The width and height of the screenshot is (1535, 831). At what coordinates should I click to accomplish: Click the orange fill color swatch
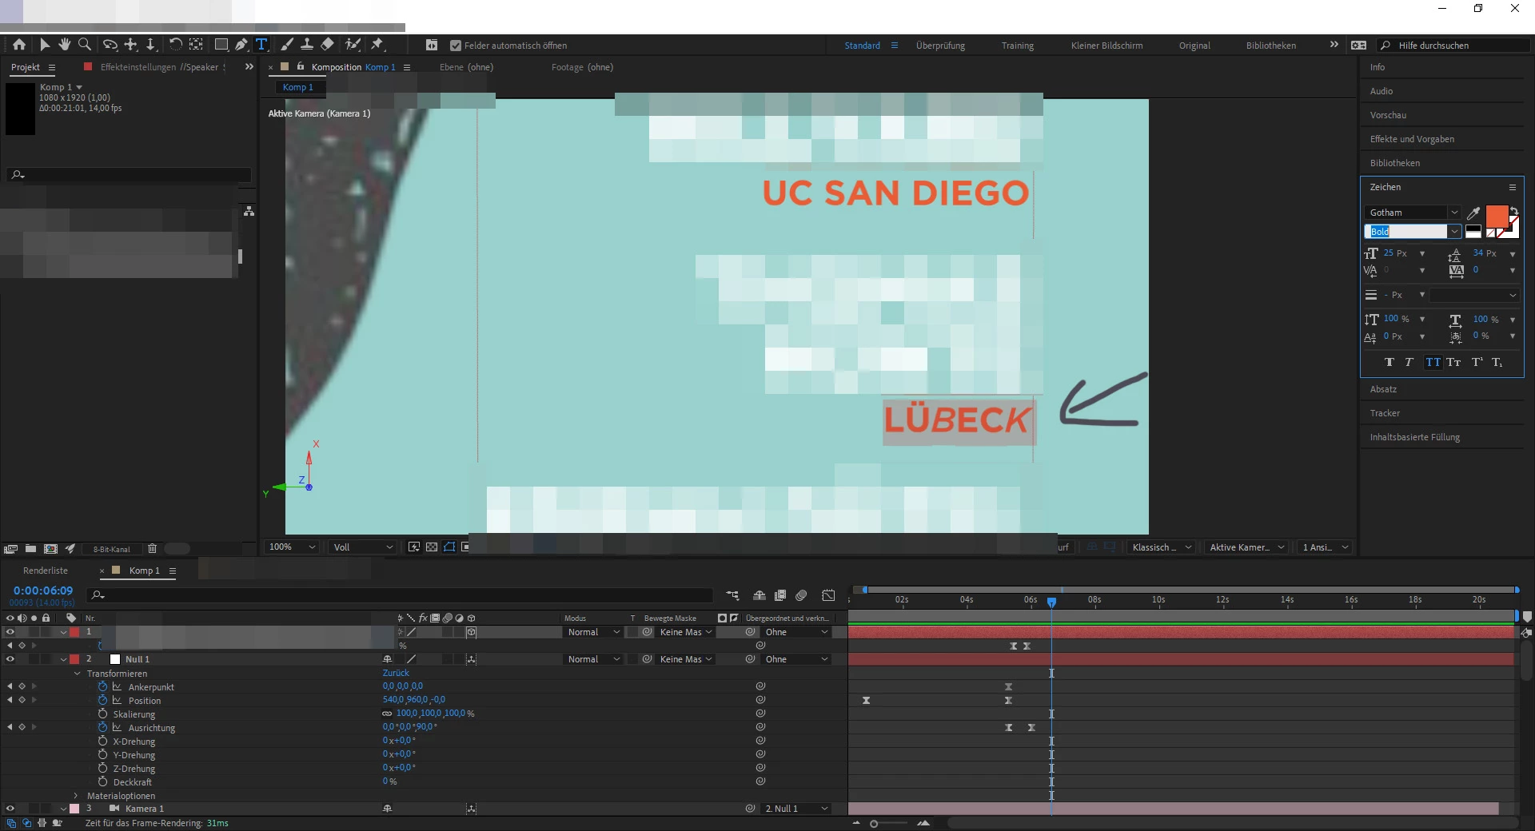click(x=1496, y=216)
